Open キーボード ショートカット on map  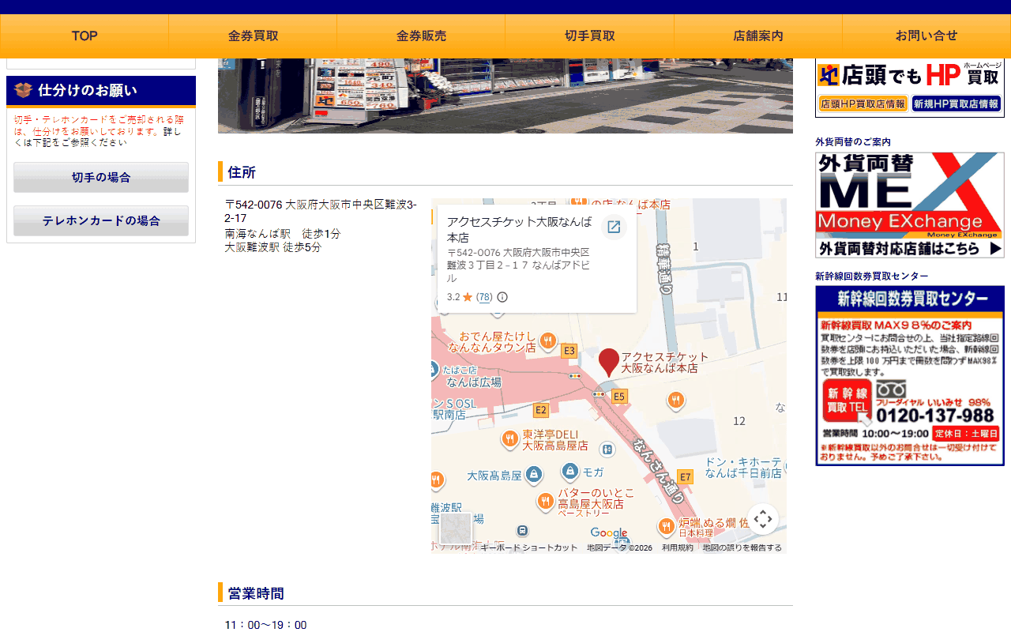click(x=529, y=547)
